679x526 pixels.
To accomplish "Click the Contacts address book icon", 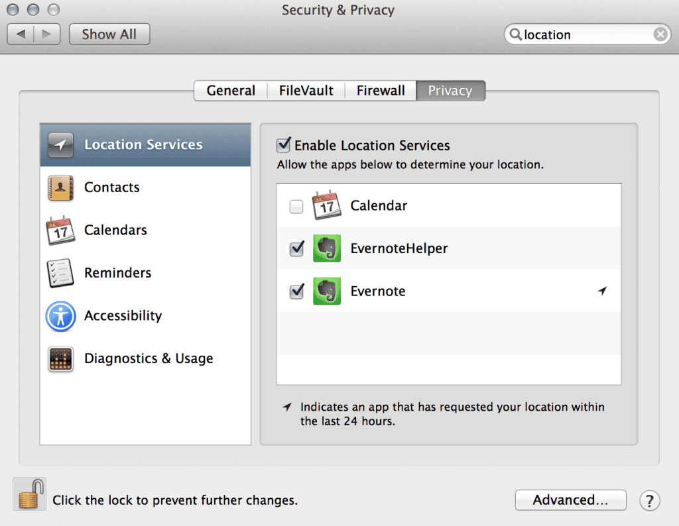I will [x=60, y=187].
